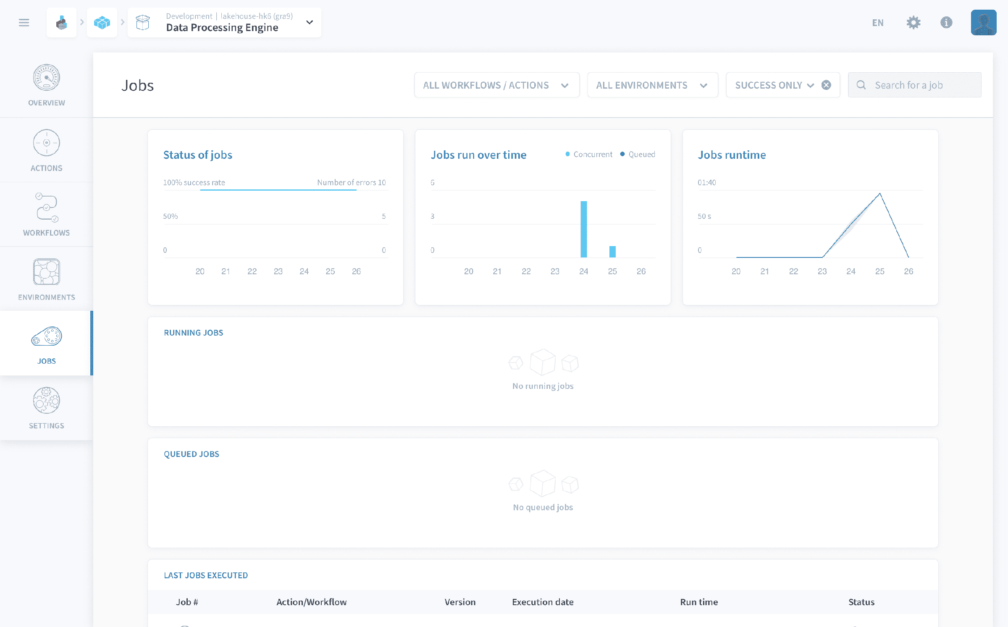
Task: Click the RUNNING JOBS heading
Action: pyautogui.click(x=194, y=333)
